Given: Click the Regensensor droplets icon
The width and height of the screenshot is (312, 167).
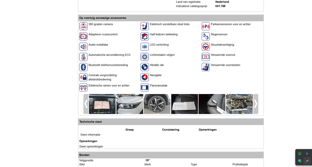Looking at the screenshot, I should point(206,37).
